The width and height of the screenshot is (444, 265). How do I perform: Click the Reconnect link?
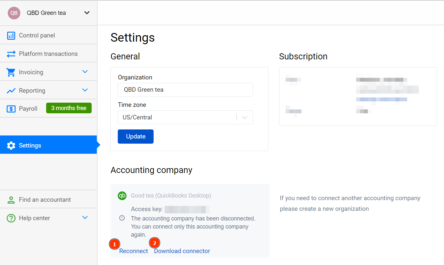click(134, 251)
